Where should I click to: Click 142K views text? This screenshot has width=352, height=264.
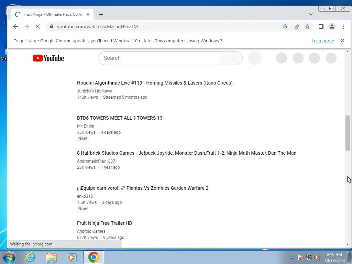click(87, 97)
